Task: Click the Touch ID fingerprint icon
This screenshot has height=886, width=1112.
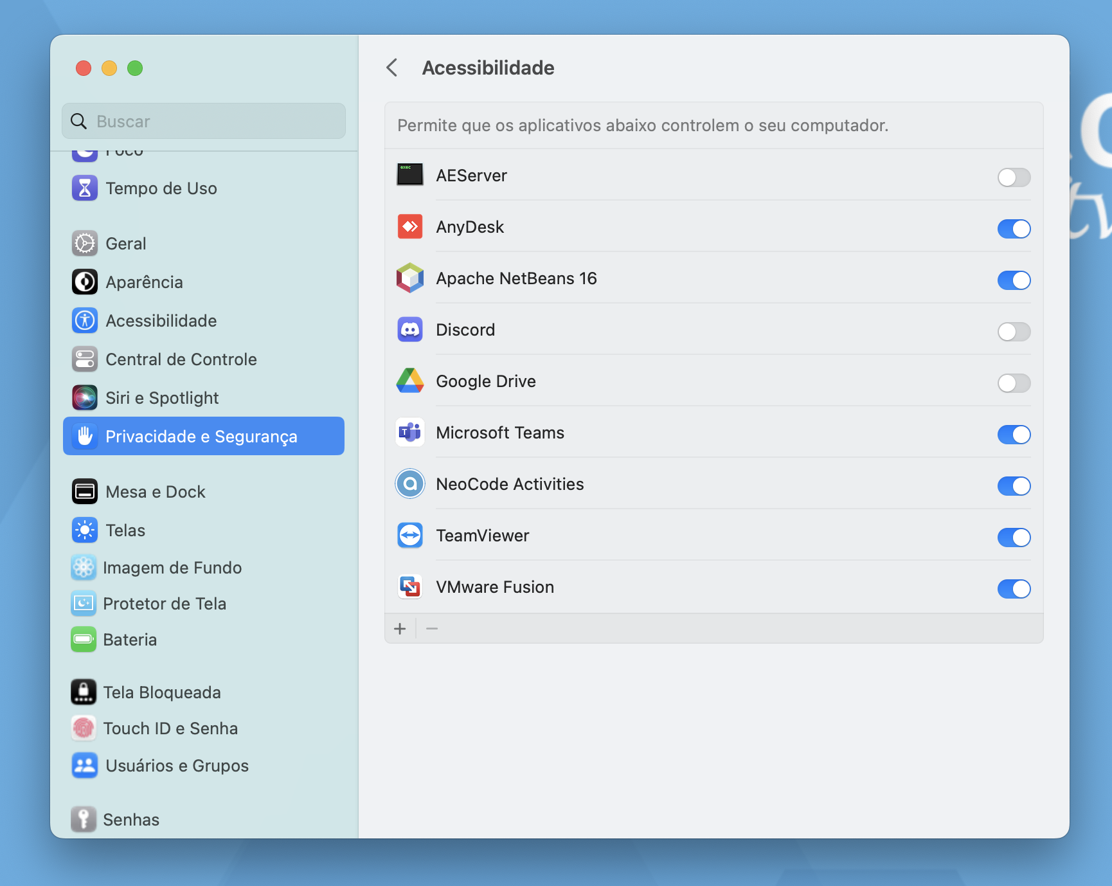Action: [84, 728]
